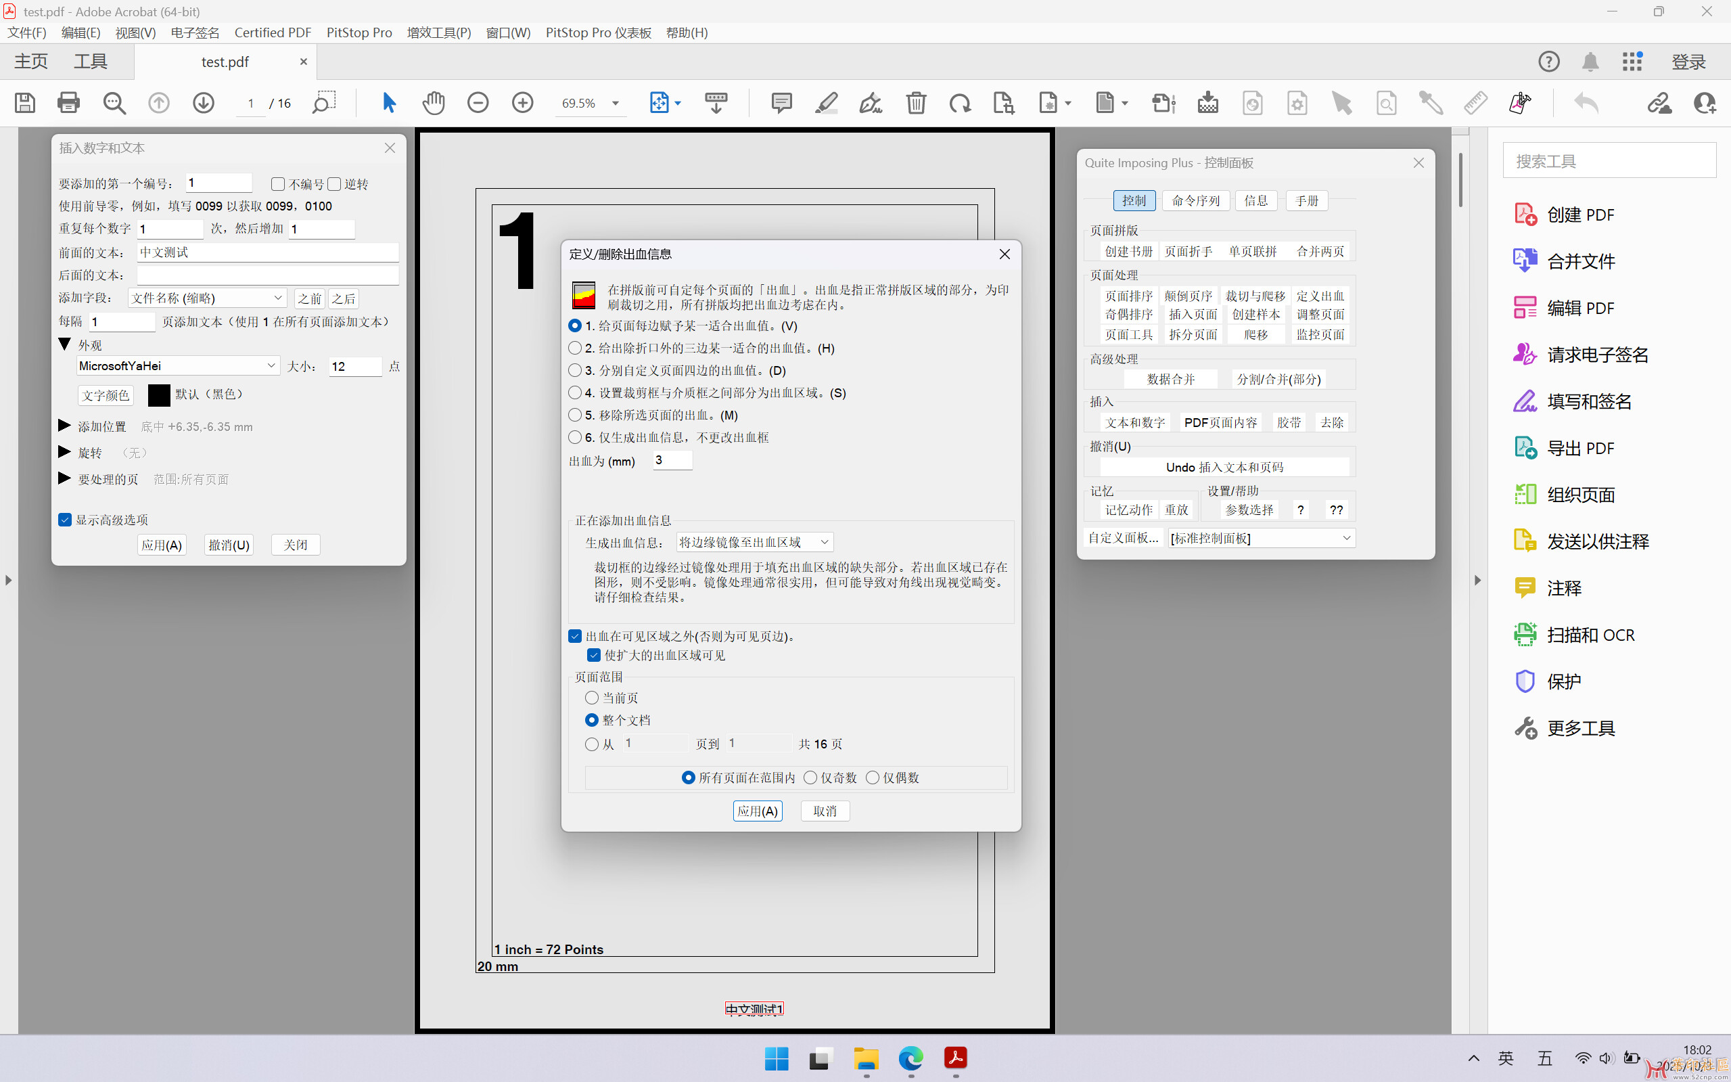Viewport: 1731px width, 1082px height.
Task: Open the bleed generation method dropdown
Action: point(755,543)
